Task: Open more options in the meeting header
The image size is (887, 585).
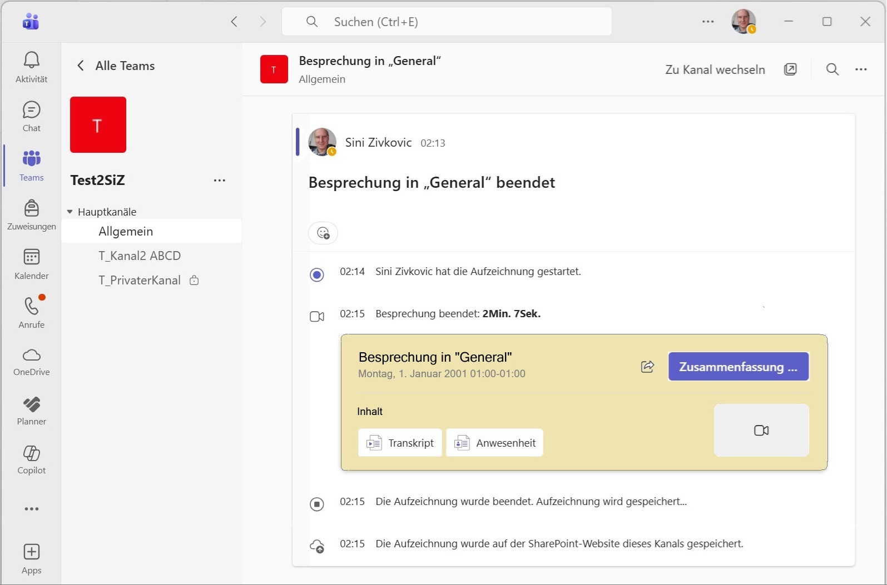Action: [861, 69]
